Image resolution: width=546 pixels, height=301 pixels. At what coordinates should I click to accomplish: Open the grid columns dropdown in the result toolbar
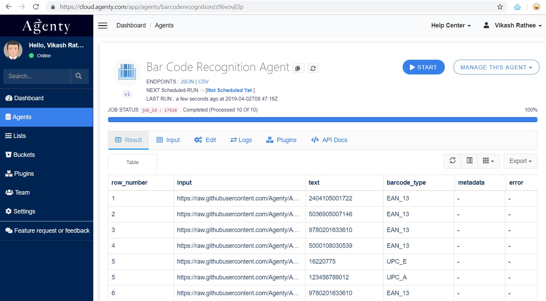(488, 161)
